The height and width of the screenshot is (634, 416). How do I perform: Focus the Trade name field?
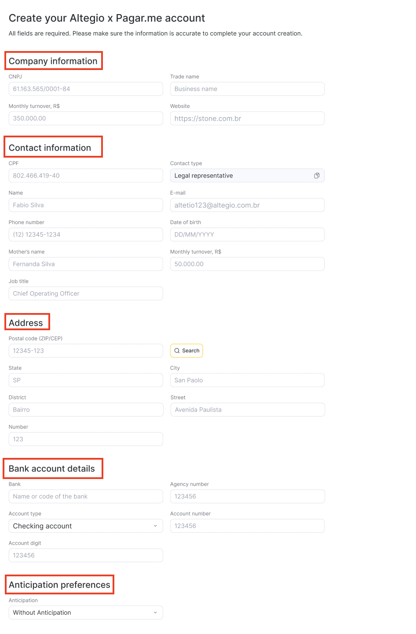click(247, 89)
